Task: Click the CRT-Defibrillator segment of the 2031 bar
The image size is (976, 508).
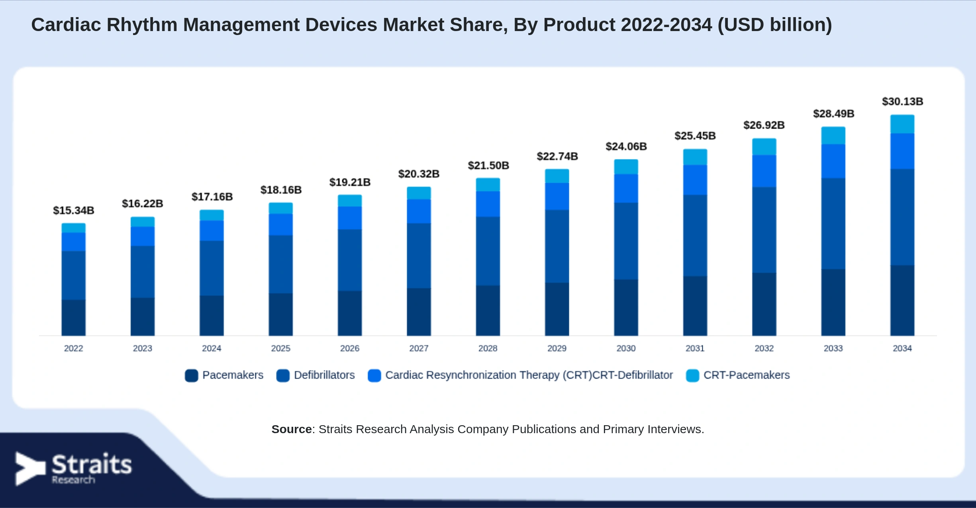Action: (695, 180)
